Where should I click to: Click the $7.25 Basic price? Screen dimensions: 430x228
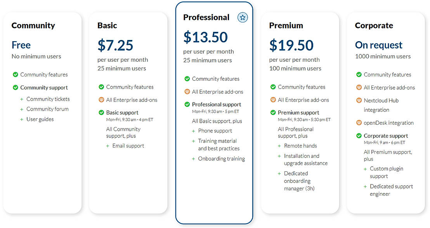pyautogui.click(x=115, y=45)
